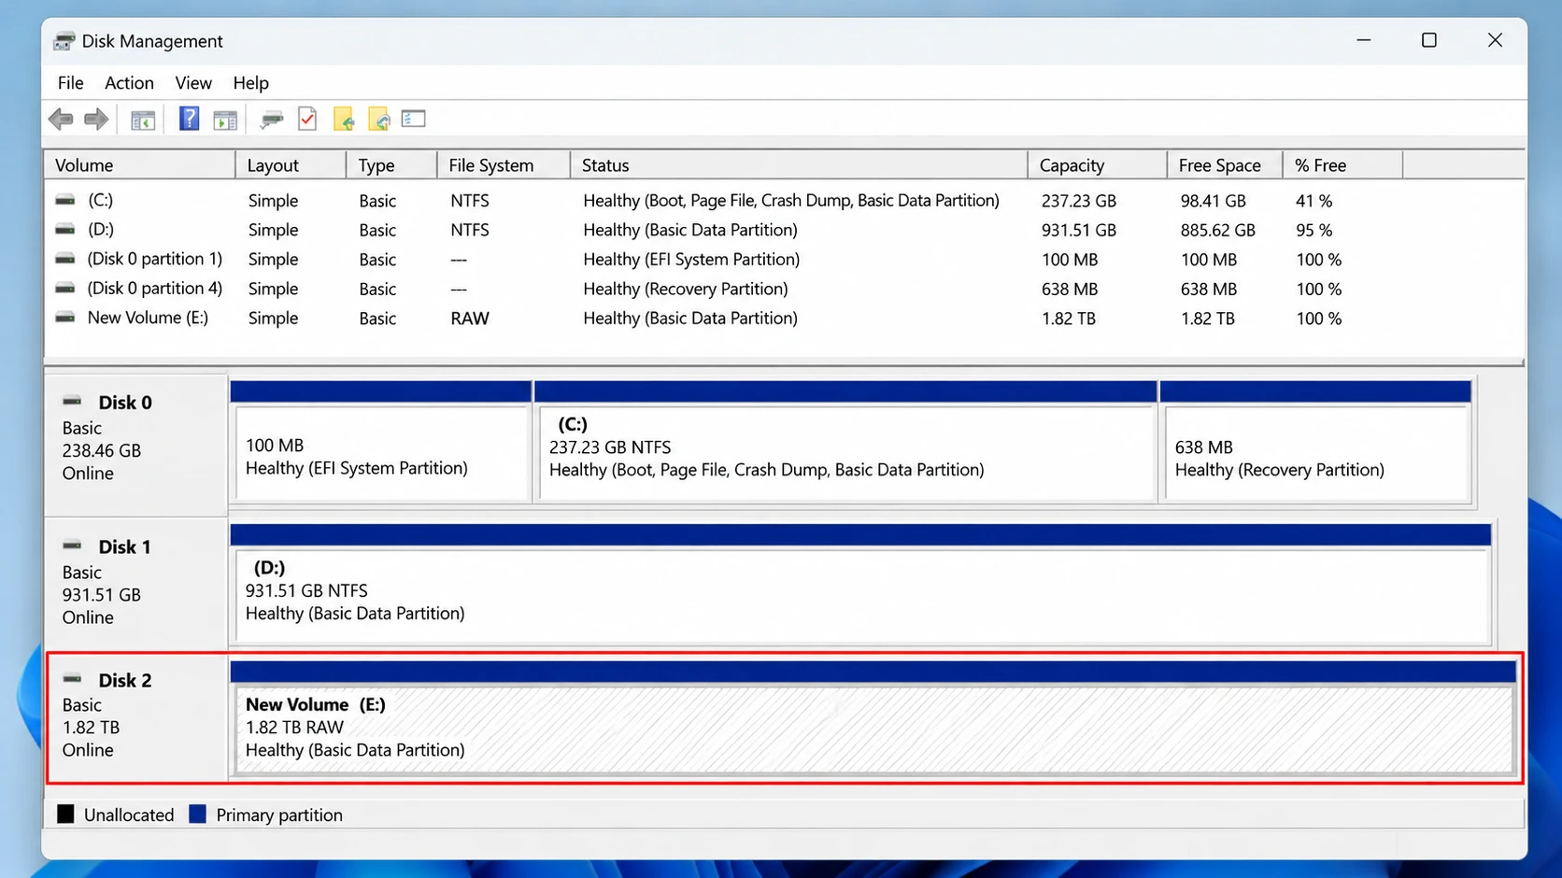Sort by the Status column header
1562x878 pixels.
(x=799, y=165)
